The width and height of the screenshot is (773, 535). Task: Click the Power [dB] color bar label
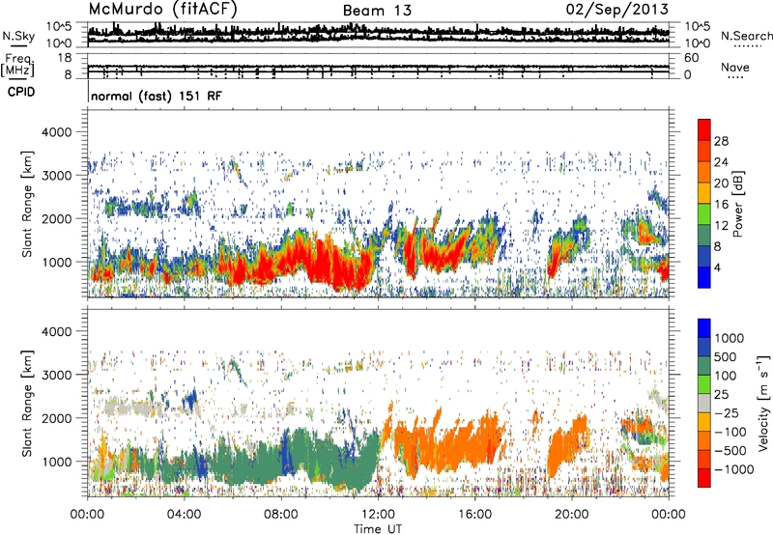tap(738, 204)
